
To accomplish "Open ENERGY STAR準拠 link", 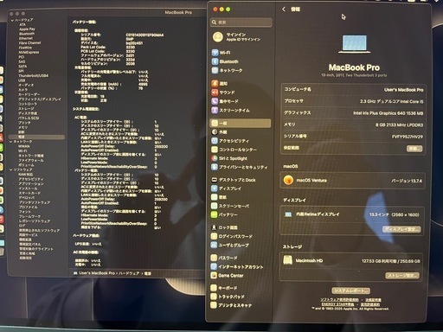I will pos(337,304).
